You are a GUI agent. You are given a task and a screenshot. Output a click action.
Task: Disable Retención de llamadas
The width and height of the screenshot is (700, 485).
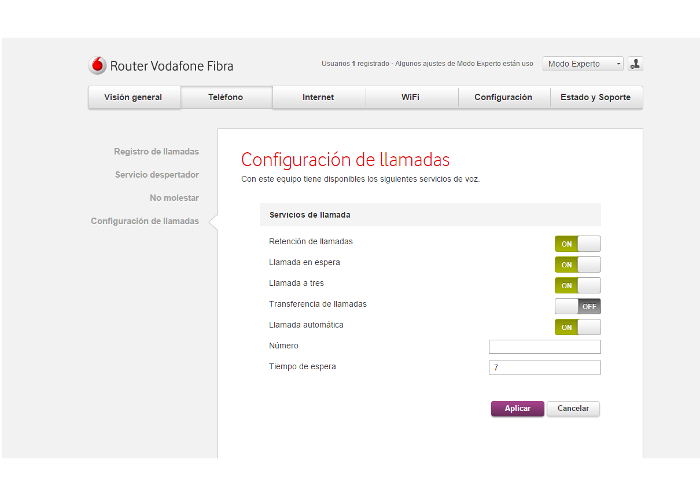(577, 244)
